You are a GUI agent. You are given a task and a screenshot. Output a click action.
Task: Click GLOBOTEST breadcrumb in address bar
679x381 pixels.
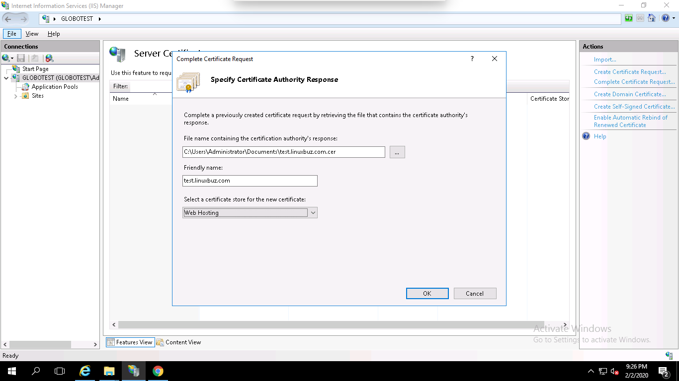(77, 19)
